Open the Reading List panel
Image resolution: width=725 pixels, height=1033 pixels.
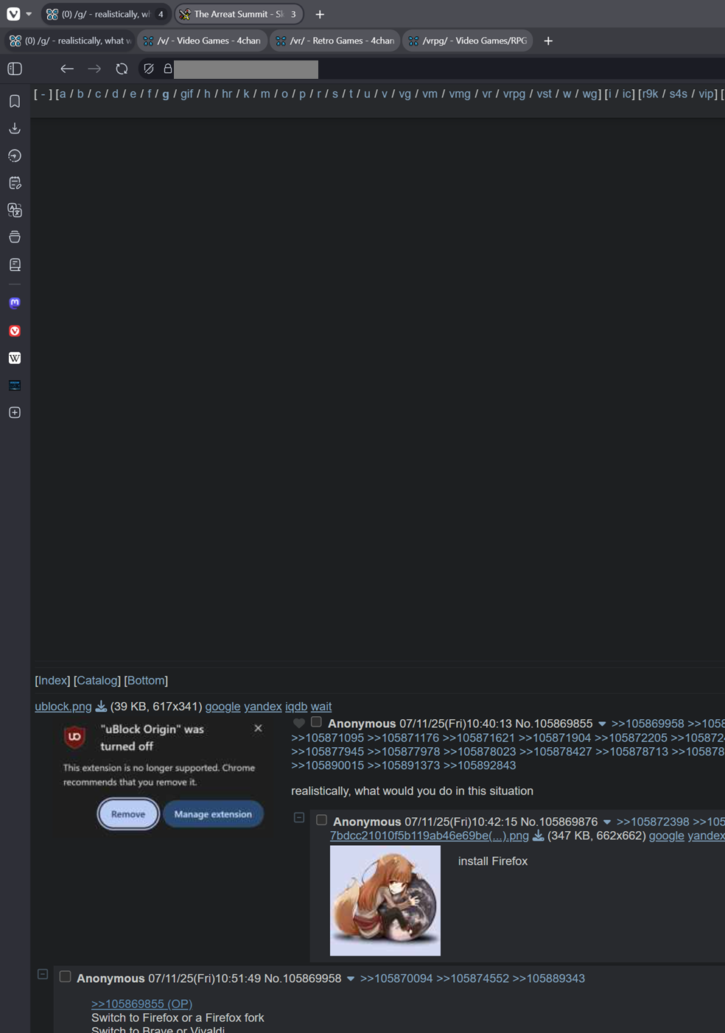pos(15,265)
